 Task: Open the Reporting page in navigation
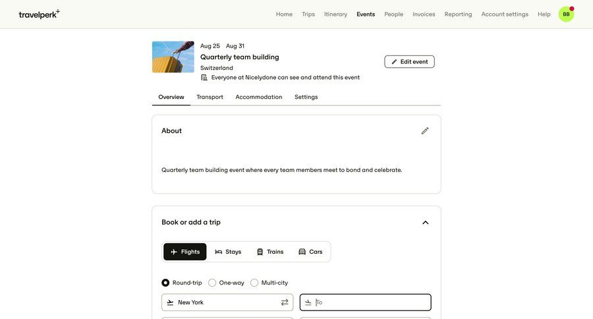(x=458, y=14)
